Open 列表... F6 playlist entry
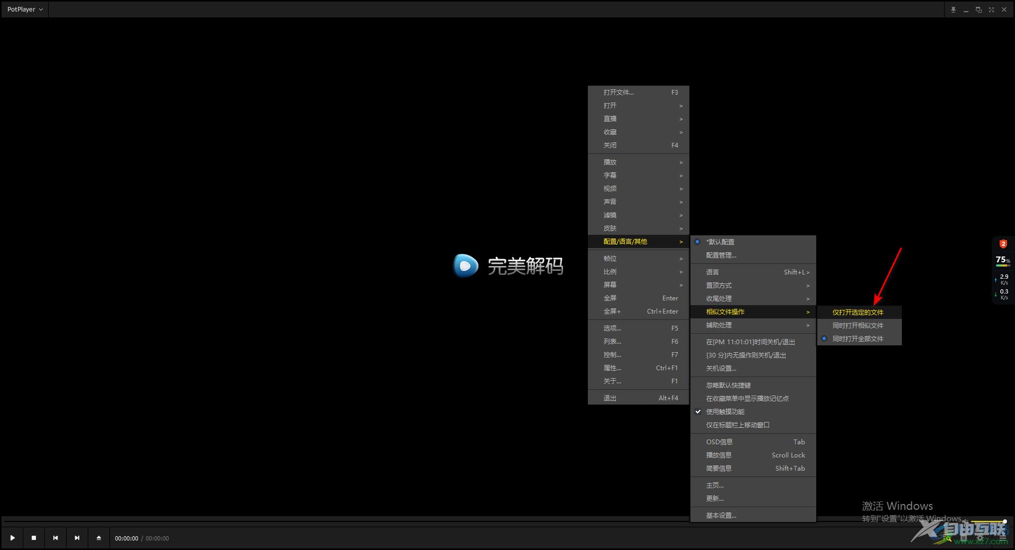 (x=639, y=341)
